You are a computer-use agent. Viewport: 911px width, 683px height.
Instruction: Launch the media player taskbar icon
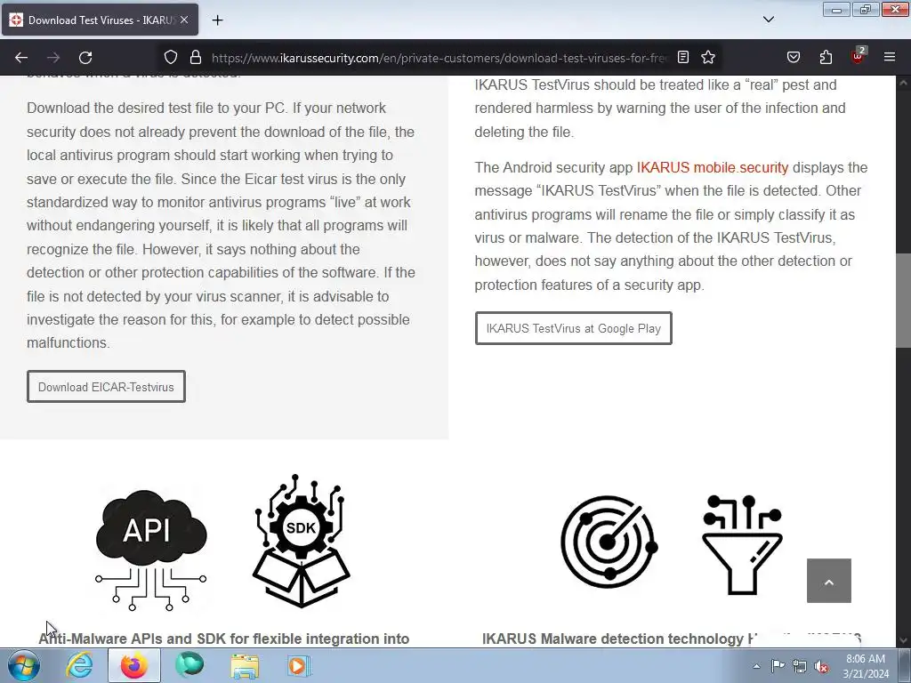pyautogui.click(x=299, y=665)
